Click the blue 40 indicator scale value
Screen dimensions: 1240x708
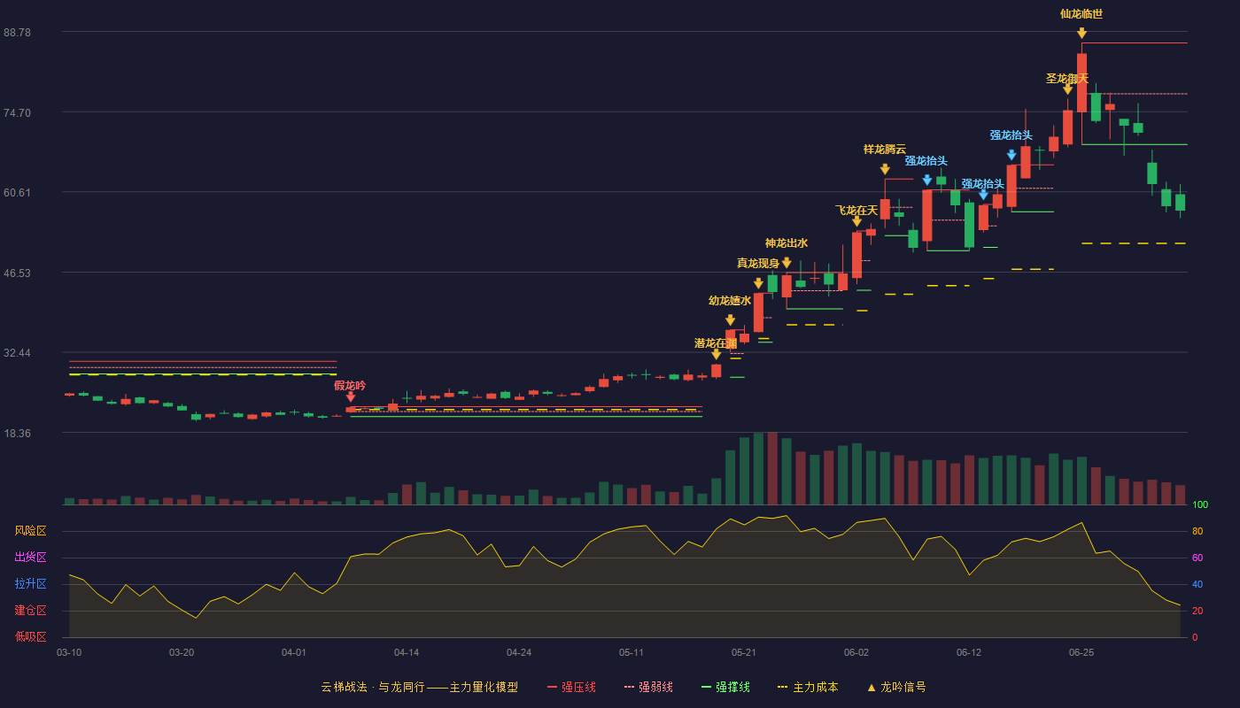pos(1197,584)
